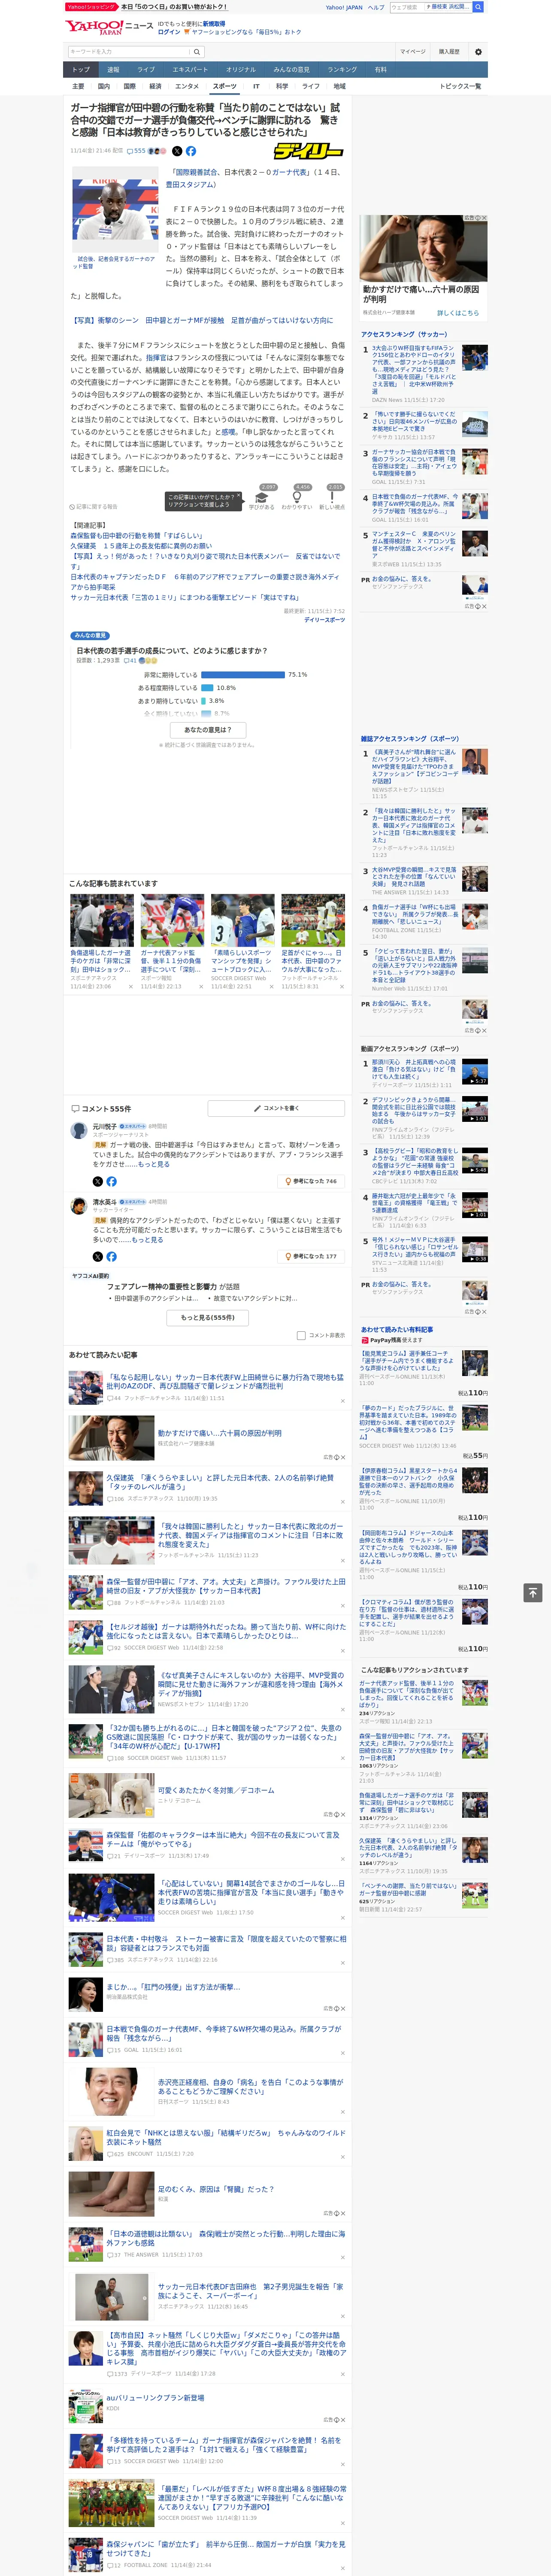The width and height of the screenshot is (551, 2576).
Task: Click 元川悦子's 参考になった 746 button
Action: point(311,1181)
